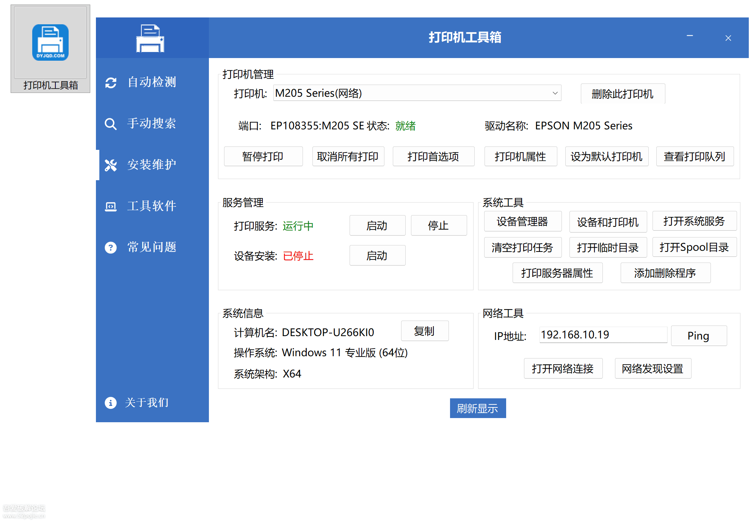
Task: Open the print queue with 查看打印队列
Action: tap(695, 156)
